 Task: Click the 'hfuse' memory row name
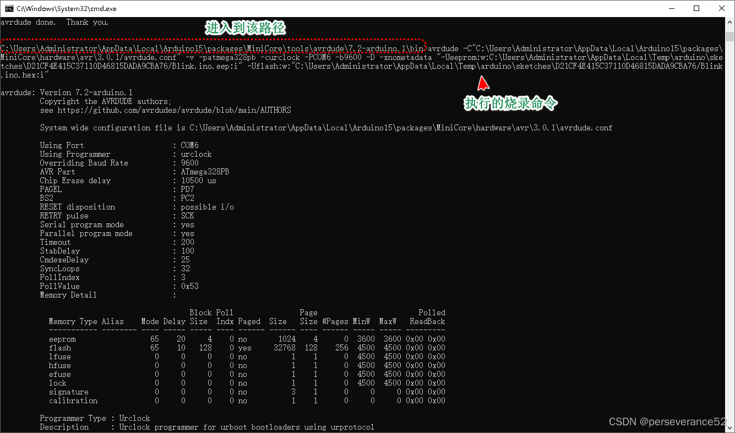coord(59,365)
